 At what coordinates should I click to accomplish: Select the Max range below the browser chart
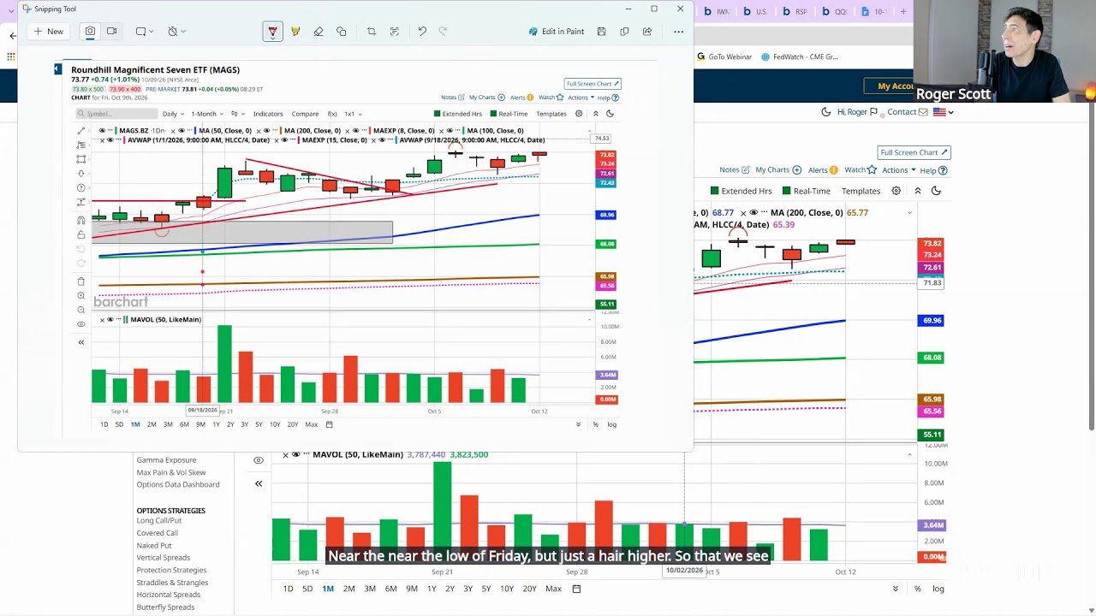tap(553, 589)
